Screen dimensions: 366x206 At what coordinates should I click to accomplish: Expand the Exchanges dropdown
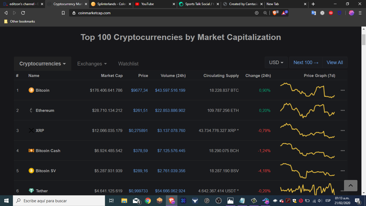92,64
